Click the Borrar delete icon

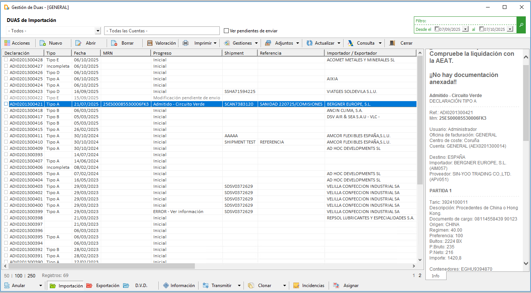[x=115, y=43]
